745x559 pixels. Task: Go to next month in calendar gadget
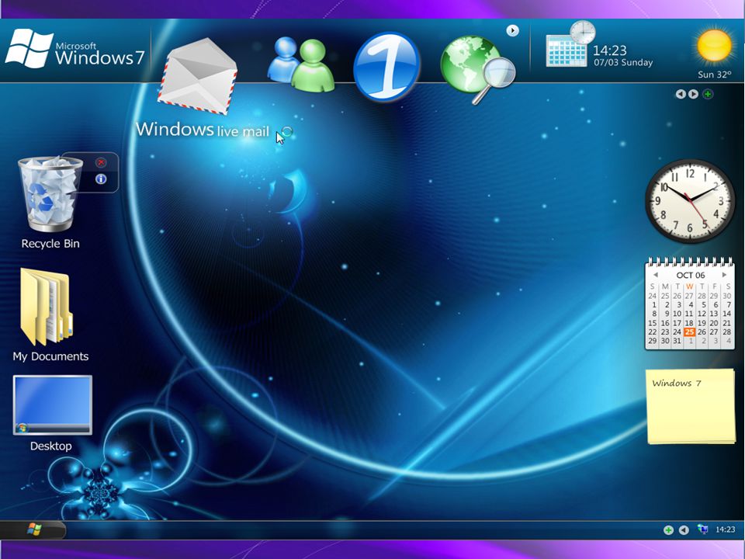click(724, 275)
